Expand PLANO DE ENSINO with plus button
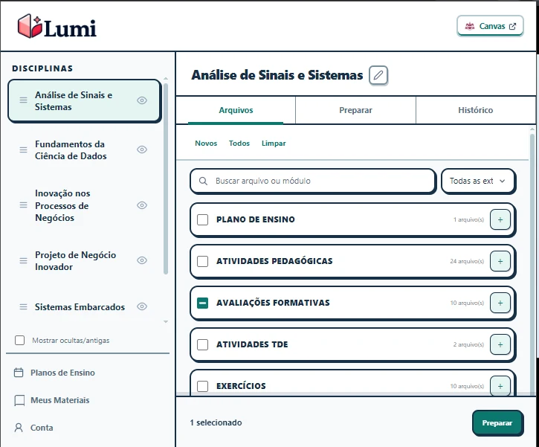The image size is (539, 447). pos(500,219)
